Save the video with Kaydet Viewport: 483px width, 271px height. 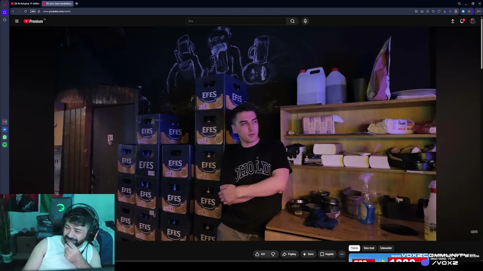pyautogui.click(x=327, y=254)
